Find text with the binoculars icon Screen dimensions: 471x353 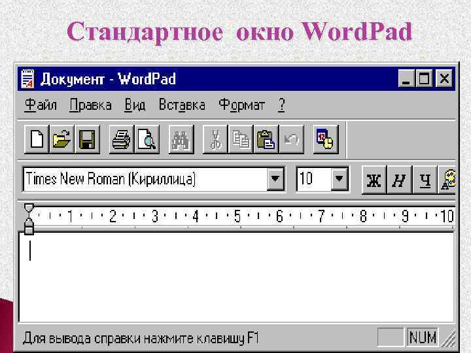(181, 140)
